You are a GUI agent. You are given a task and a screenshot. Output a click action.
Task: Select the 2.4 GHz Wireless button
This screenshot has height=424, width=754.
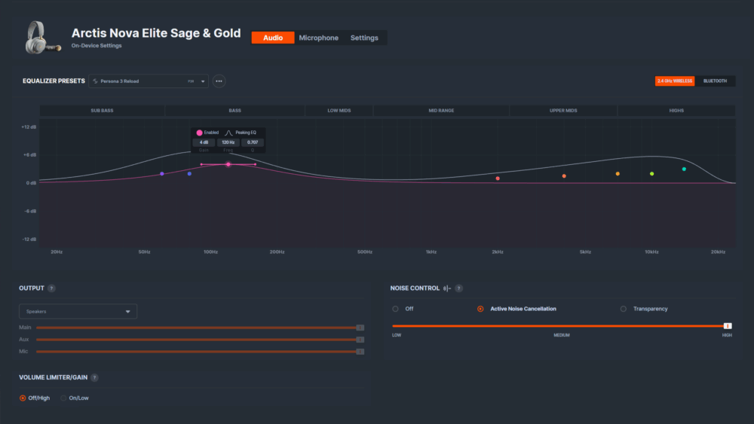(675, 81)
